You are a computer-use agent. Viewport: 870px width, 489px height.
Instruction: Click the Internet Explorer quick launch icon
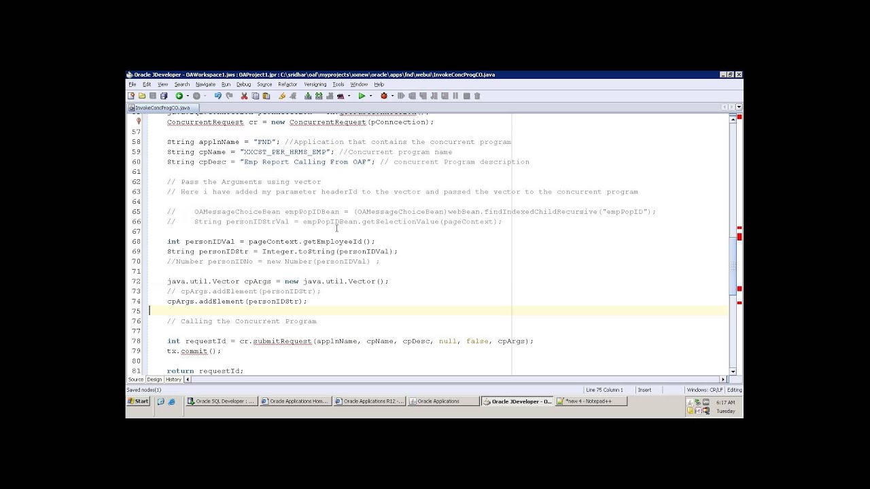tap(171, 401)
